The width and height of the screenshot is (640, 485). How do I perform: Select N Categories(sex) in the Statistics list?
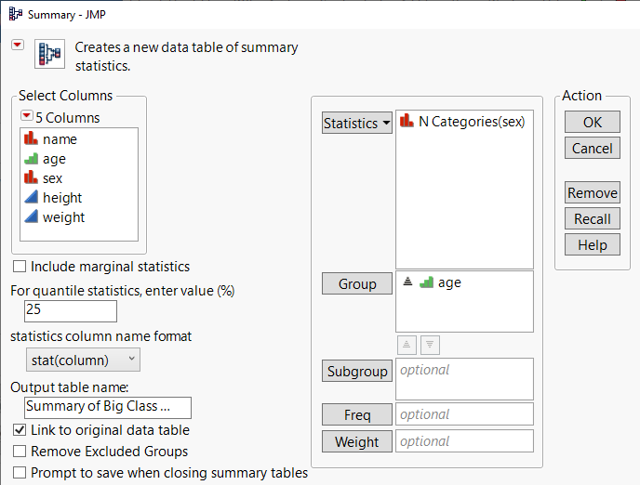click(471, 122)
